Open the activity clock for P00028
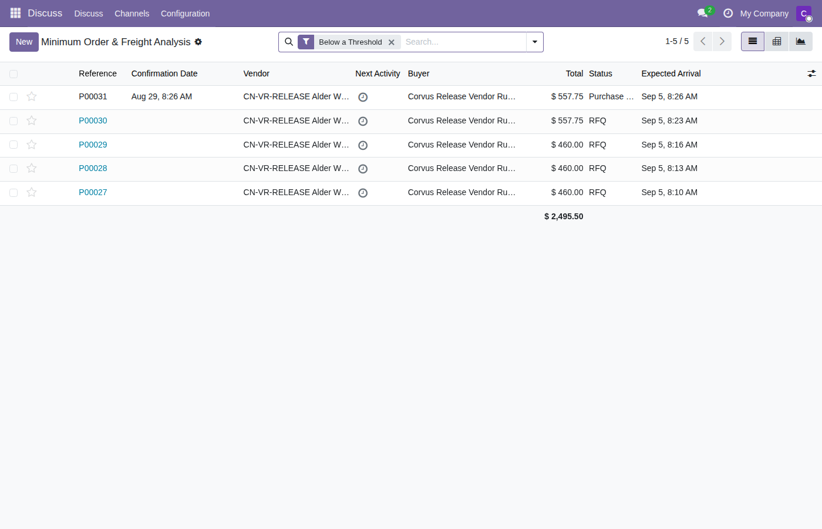The image size is (822, 529). tap(363, 169)
